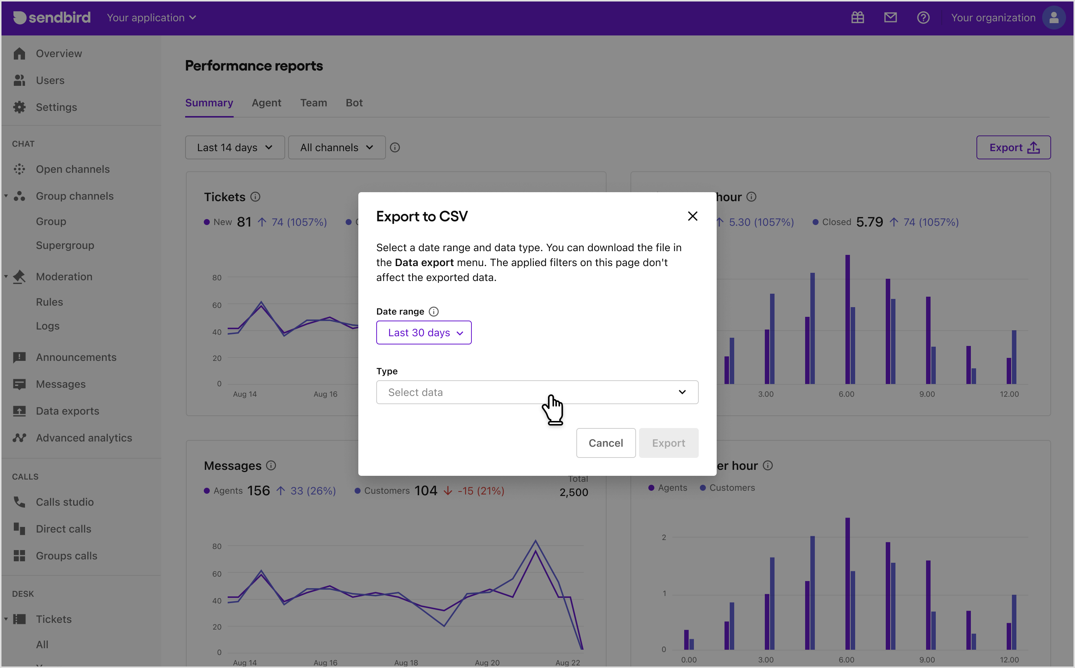Click the help question mark icon
The image size is (1075, 668).
923,18
